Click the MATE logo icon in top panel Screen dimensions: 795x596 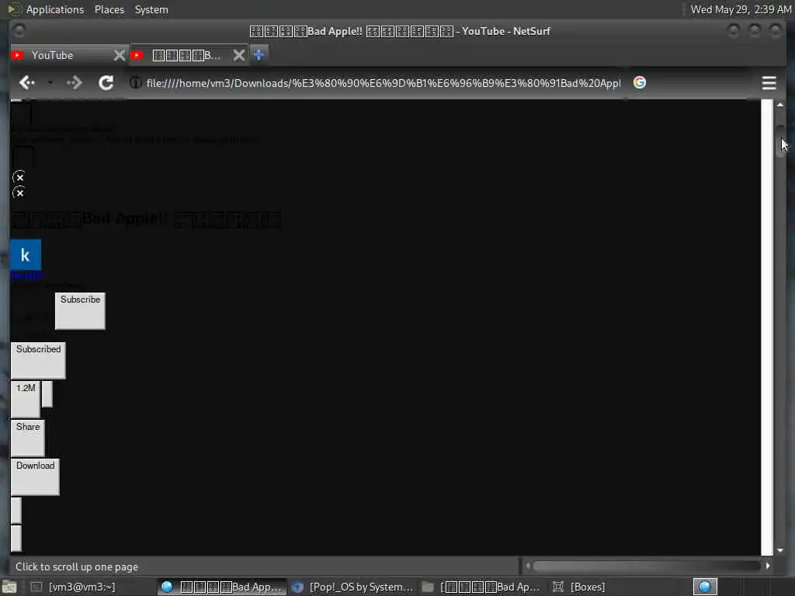click(x=14, y=9)
